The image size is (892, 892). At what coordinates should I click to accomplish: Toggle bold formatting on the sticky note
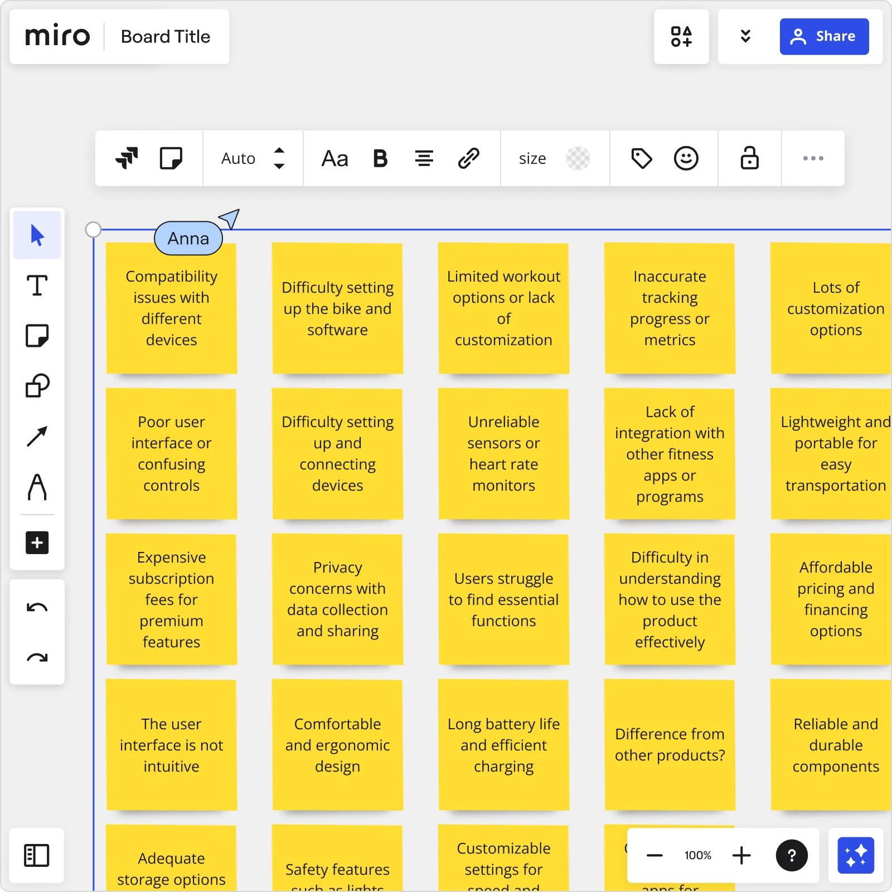point(380,158)
